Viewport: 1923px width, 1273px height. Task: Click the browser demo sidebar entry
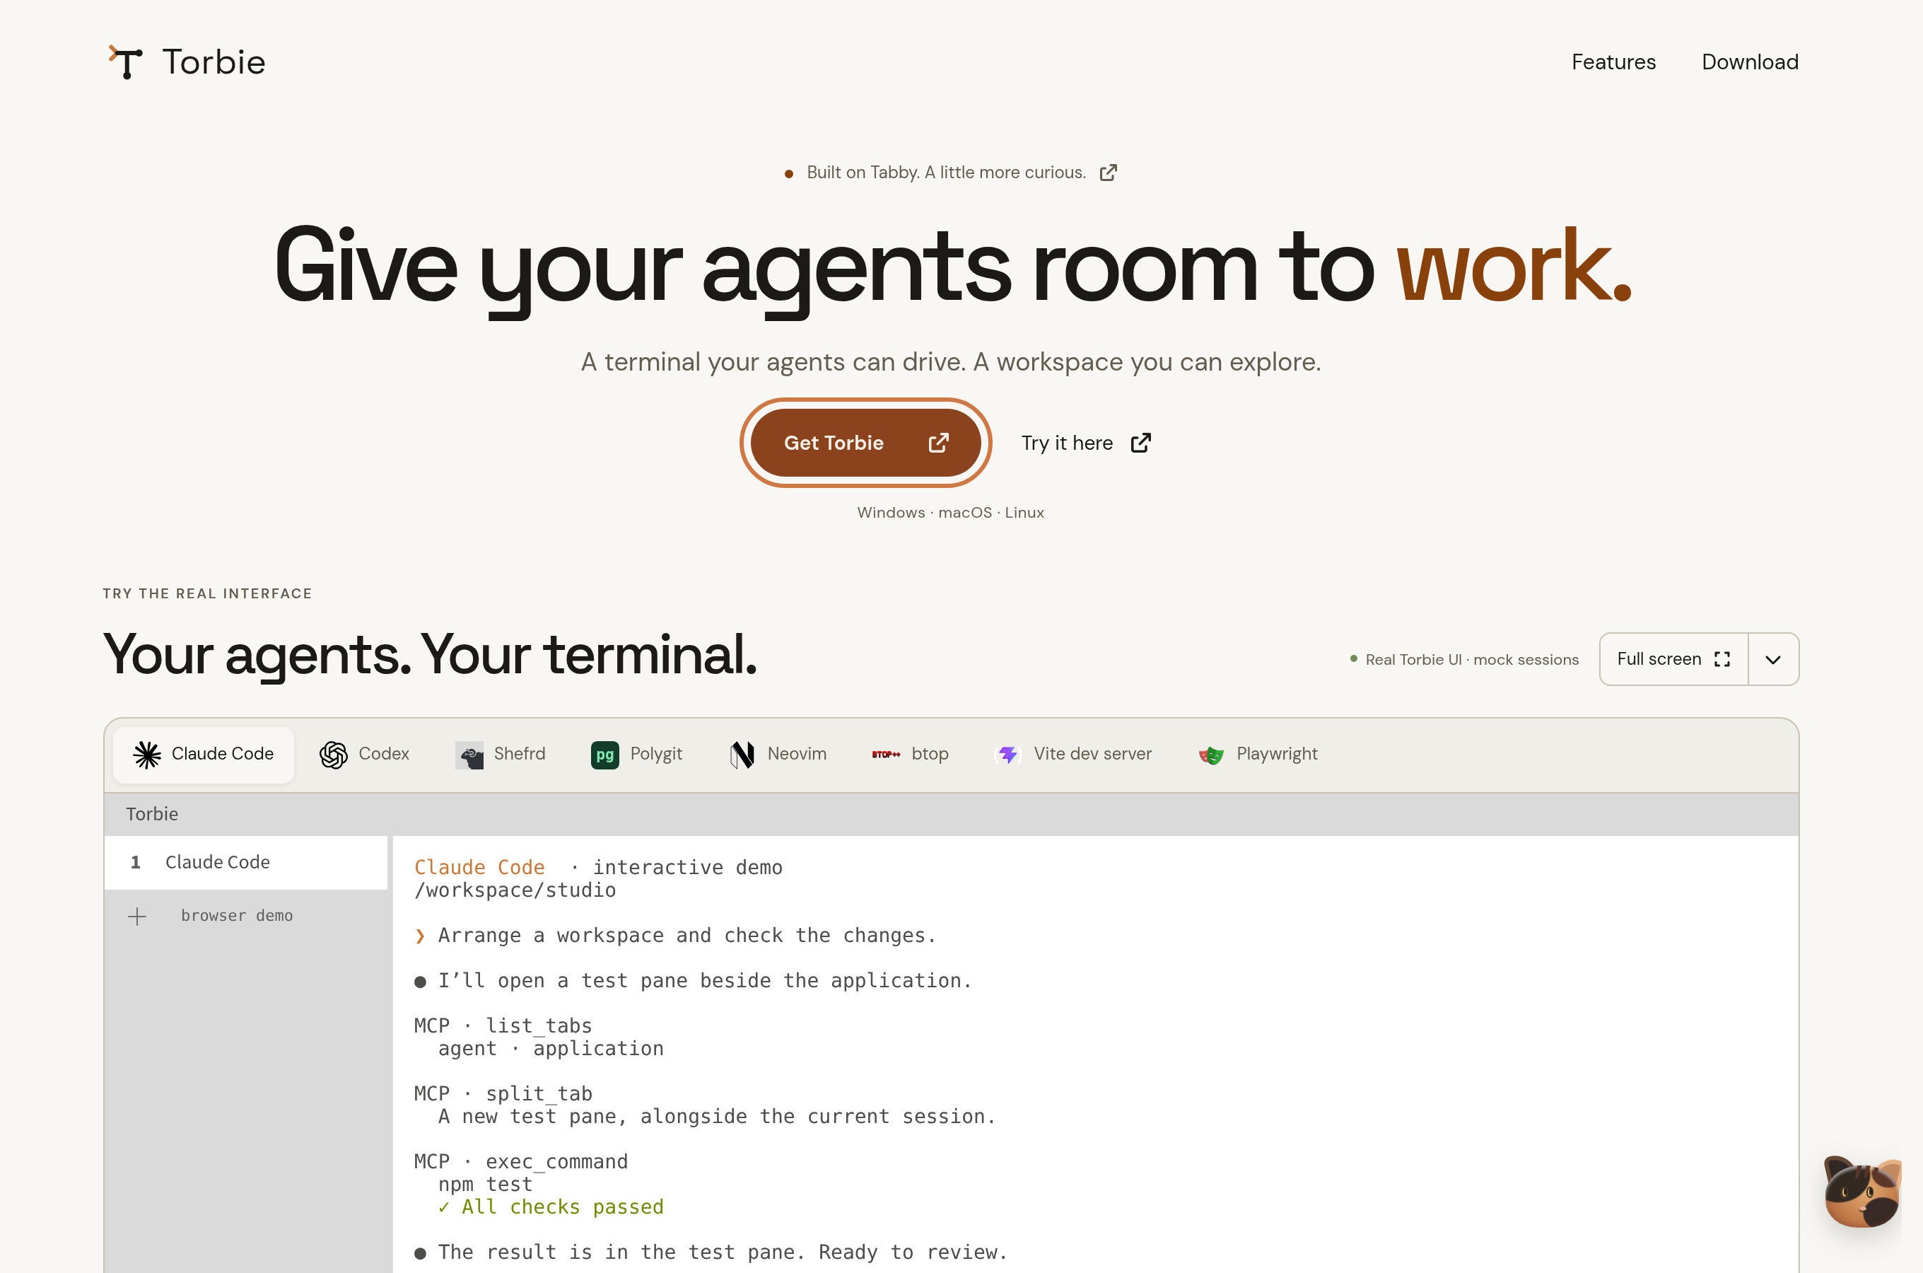click(236, 916)
